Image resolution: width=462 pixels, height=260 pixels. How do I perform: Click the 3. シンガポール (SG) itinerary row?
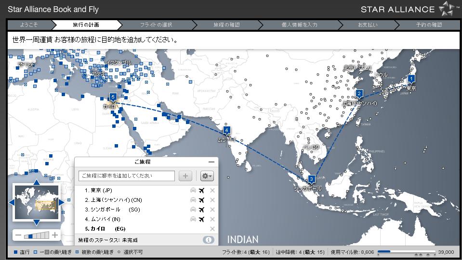(x=146, y=210)
